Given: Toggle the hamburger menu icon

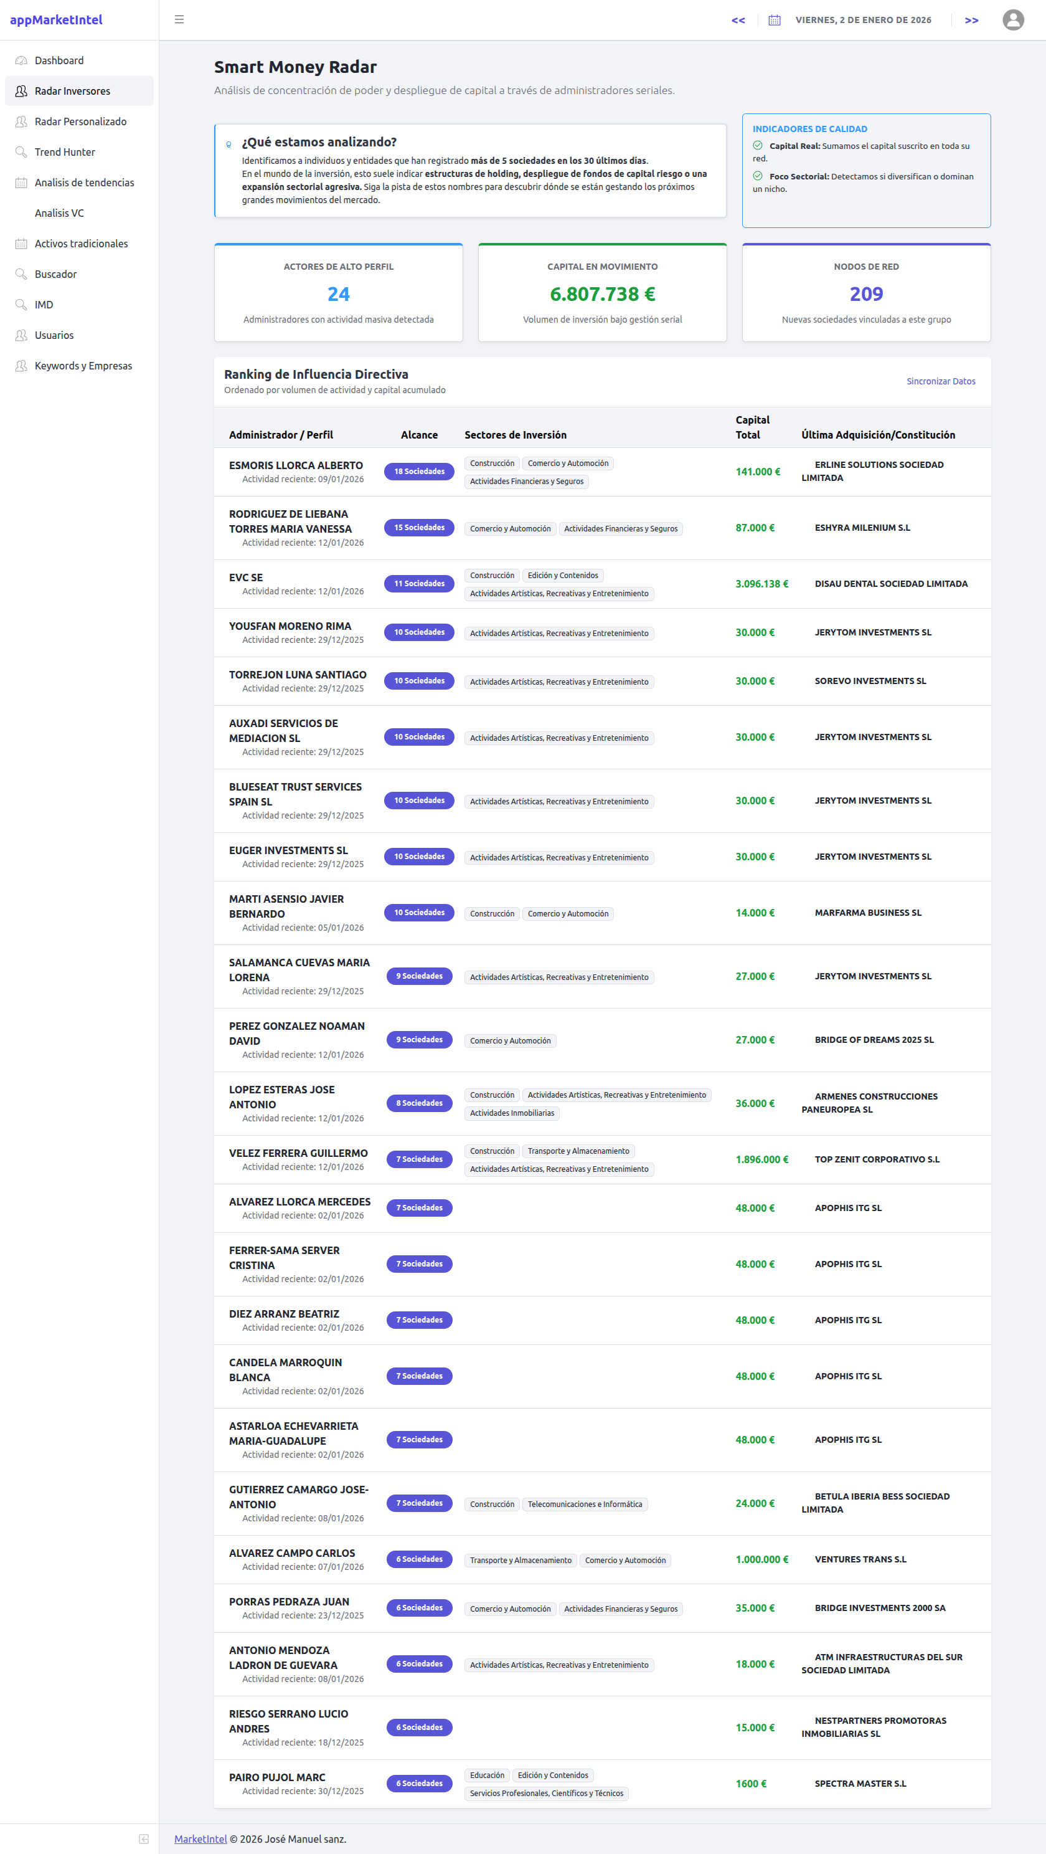Looking at the screenshot, I should pyautogui.click(x=179, y=19).
